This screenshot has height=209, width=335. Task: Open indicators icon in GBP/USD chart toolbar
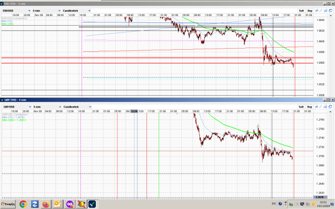tap(316, 107)
